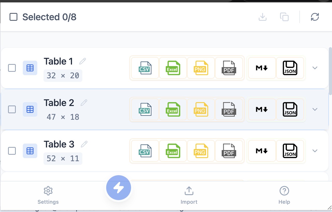Select Table 2 checkbox
The height and width of the screenshot is (212, 332).
pos(12,109)
